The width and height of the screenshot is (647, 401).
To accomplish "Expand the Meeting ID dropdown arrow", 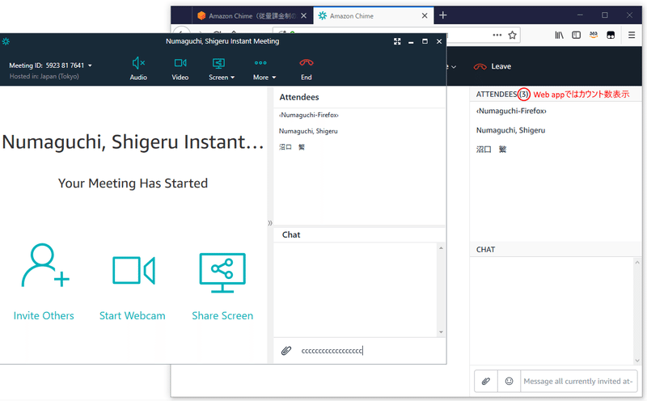I will 90,65.
